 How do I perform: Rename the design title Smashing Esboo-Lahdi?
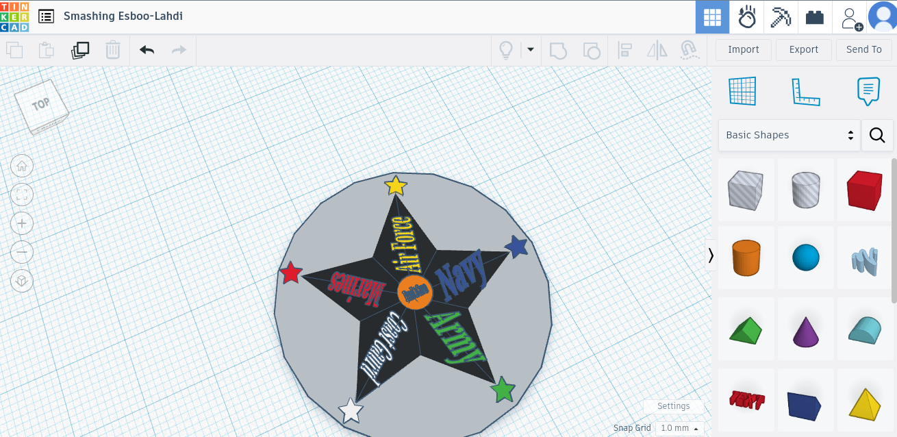click(x=123, y=16)
